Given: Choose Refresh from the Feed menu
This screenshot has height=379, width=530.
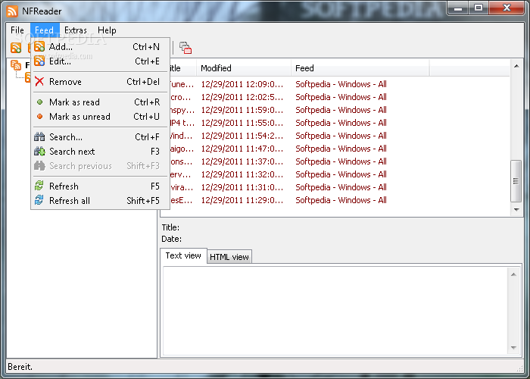Looking at the screenshot, I should tap(101, 186).
